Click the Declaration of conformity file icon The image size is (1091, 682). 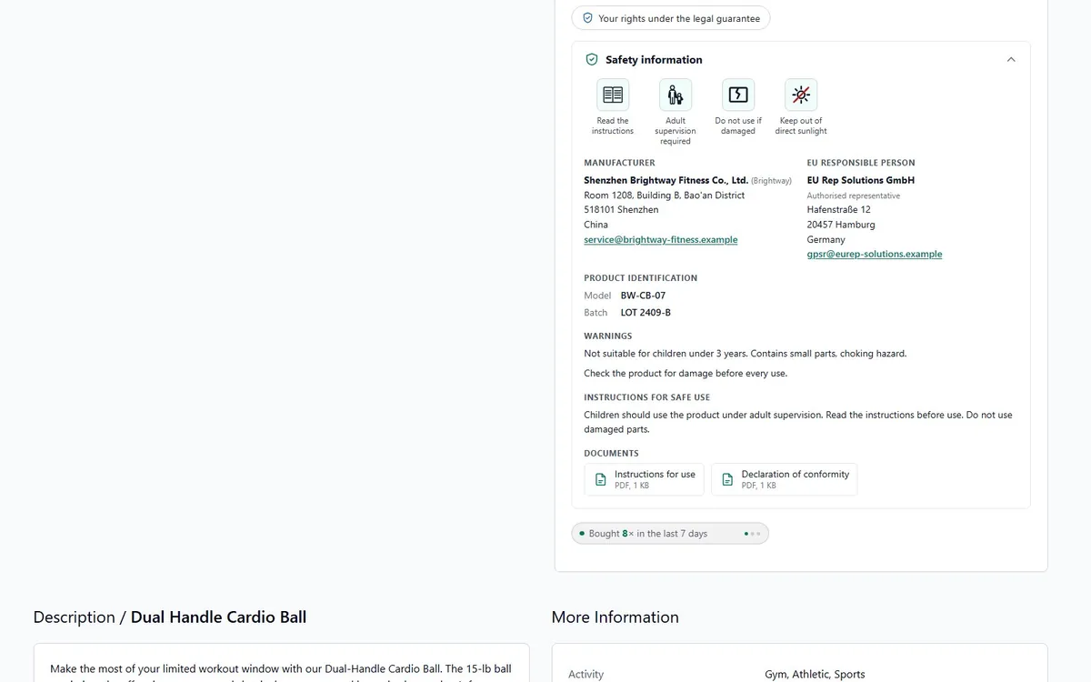coord(727,479)
